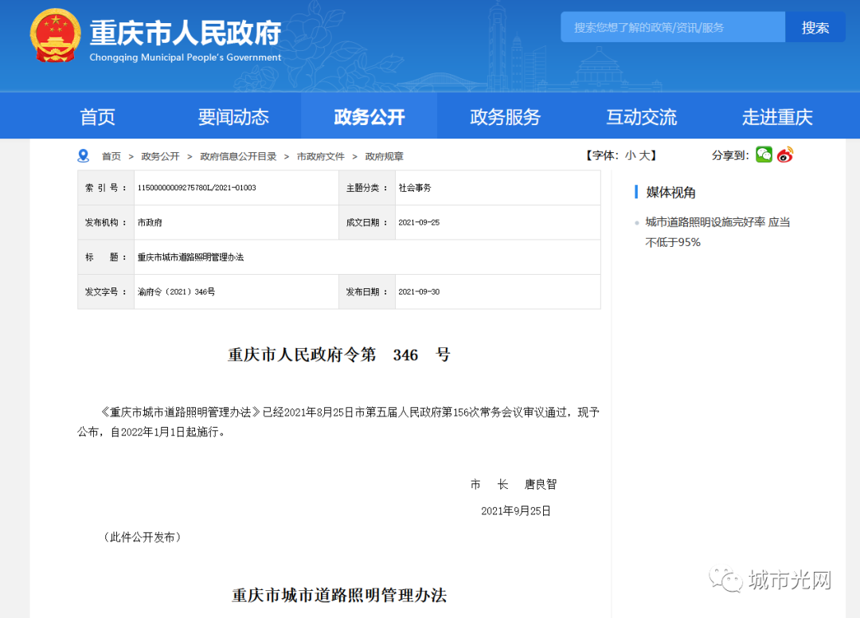Screen dimensions: 860x618
Task: Click 首页 in the breadcrumb
Action: click(x=111, y=157)
